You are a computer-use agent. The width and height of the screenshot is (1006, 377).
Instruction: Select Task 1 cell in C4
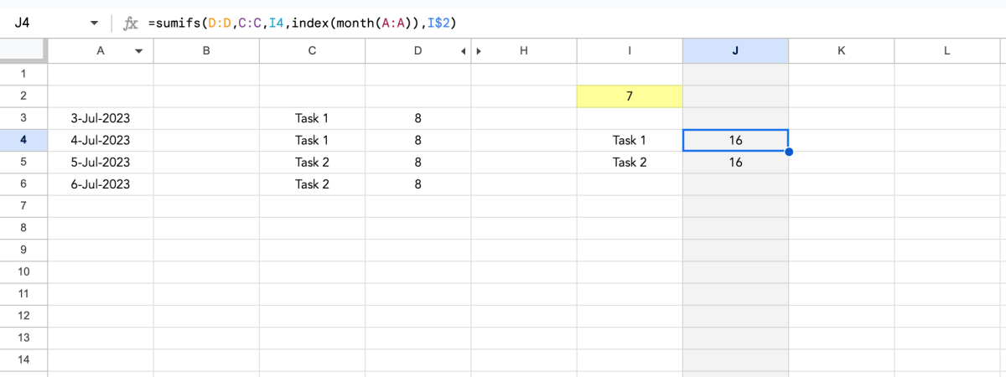pos(312,140)
